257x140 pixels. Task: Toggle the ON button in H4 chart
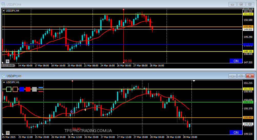coord(236,61)
